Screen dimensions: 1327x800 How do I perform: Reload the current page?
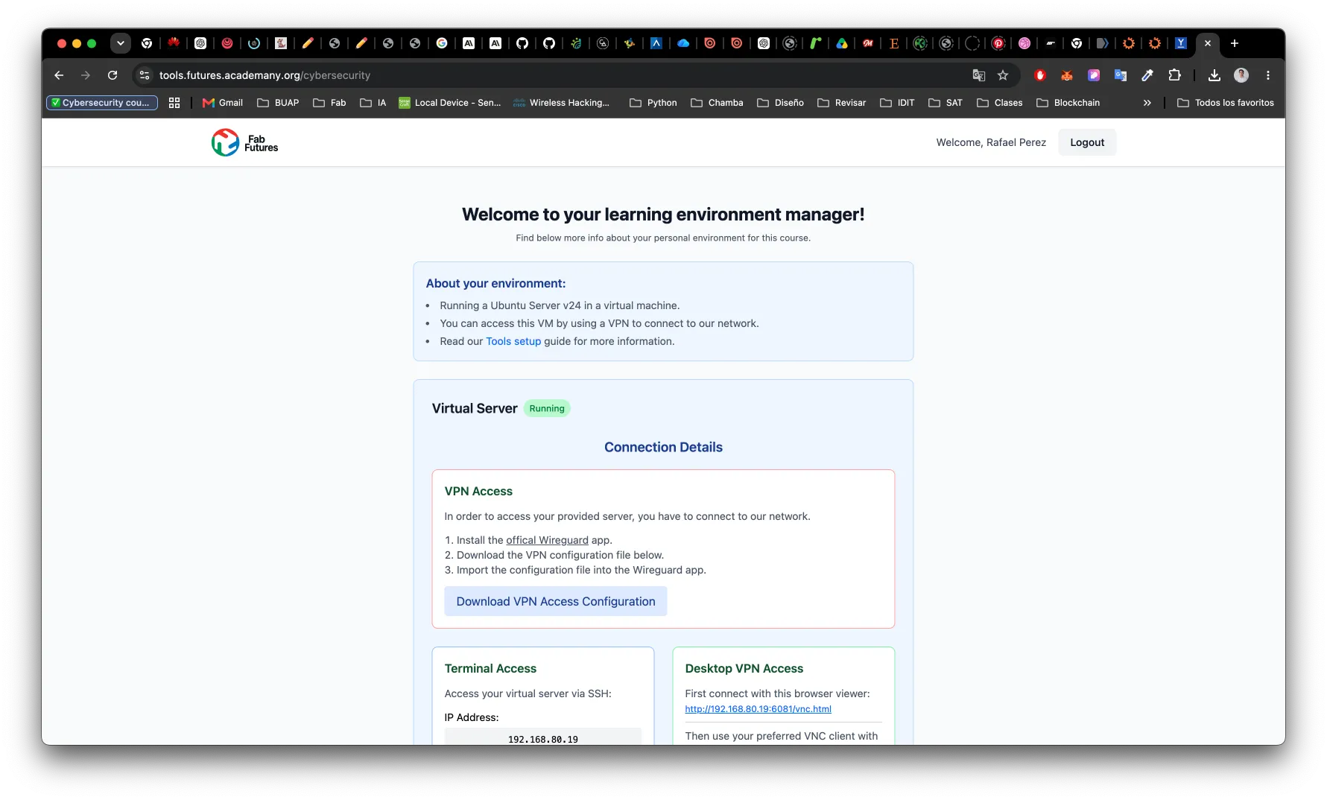coord(113,75)
